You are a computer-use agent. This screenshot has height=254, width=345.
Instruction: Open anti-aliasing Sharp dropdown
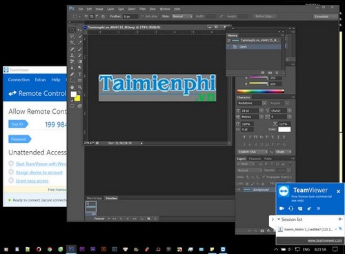click(x=283, y=152)
